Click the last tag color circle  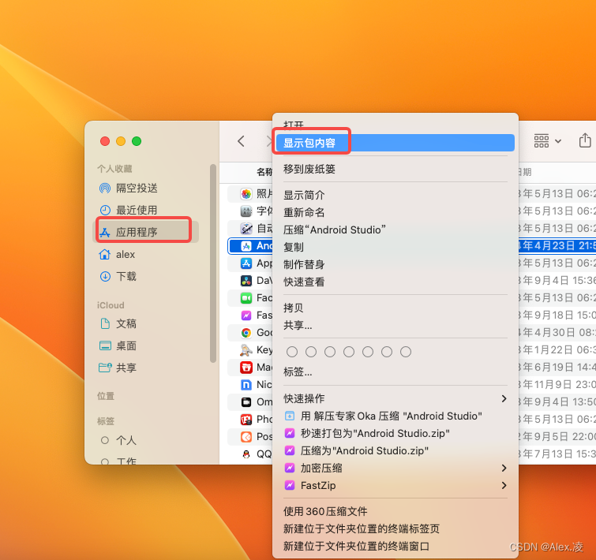click(x=406, y=352)
